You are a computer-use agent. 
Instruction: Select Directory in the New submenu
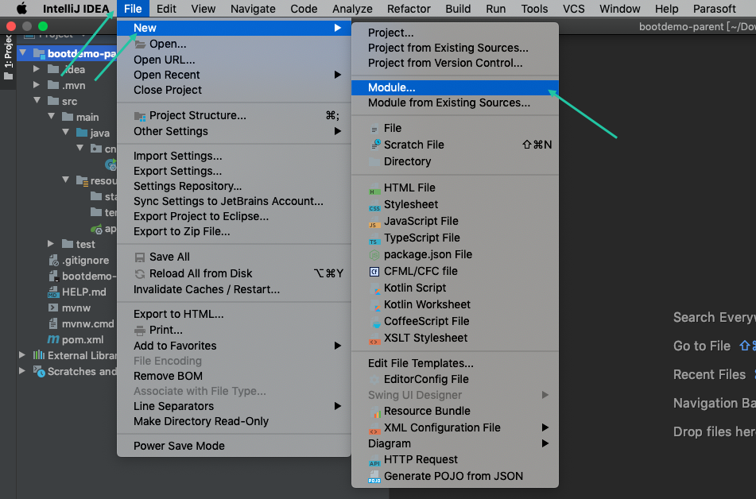tap(456, 162)
